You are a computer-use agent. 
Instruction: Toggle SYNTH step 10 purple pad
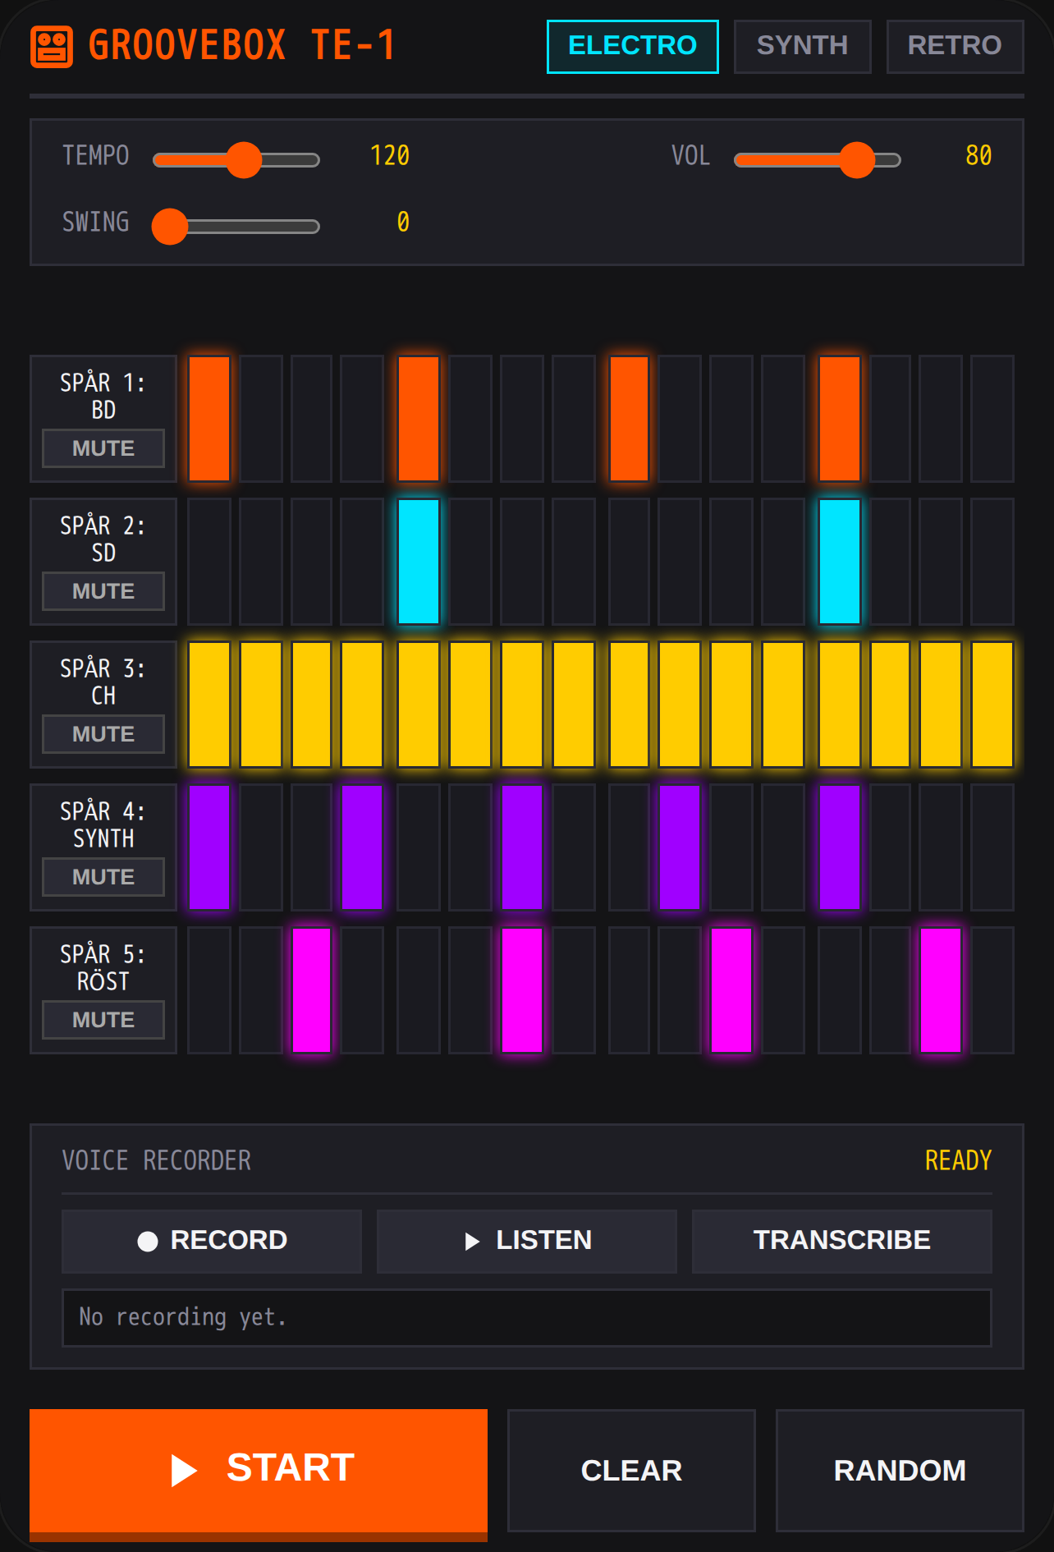click(x=680, y=847)
